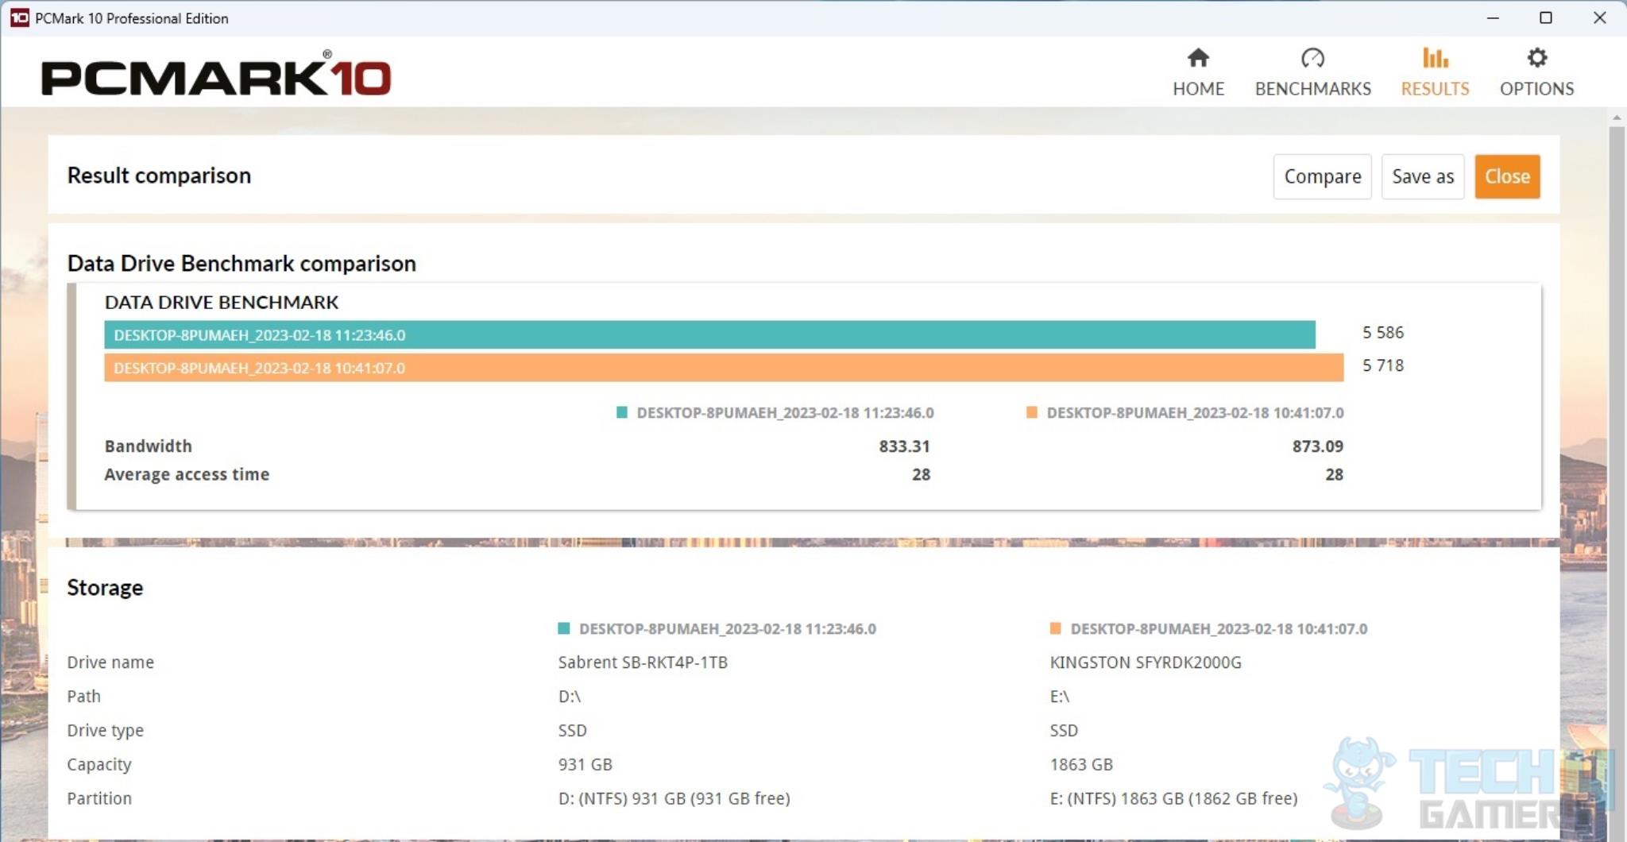Image resolution: width=1627 pixels, height=842 pixels.
Task: Select the 931 GB capacity value
Action: 585,765
